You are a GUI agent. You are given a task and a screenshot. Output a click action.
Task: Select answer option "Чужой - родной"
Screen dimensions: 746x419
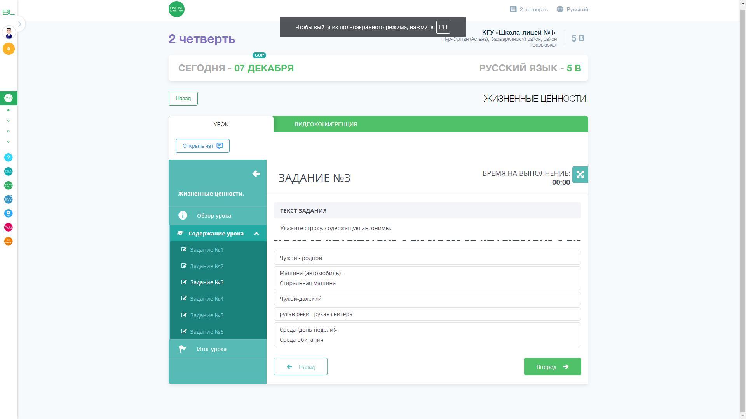click(427, 258)
